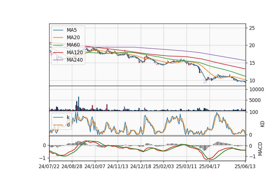
Task: Click the 24/08/28 date label
Action: point(72,166)
